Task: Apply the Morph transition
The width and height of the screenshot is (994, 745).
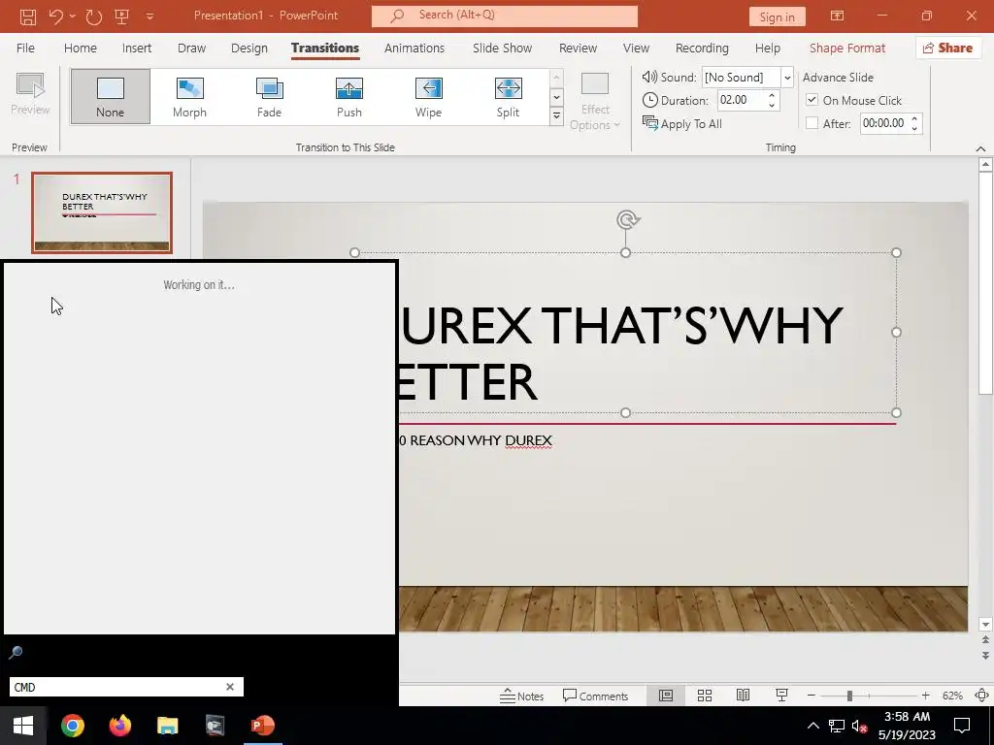Action: [x=189, y=96]
